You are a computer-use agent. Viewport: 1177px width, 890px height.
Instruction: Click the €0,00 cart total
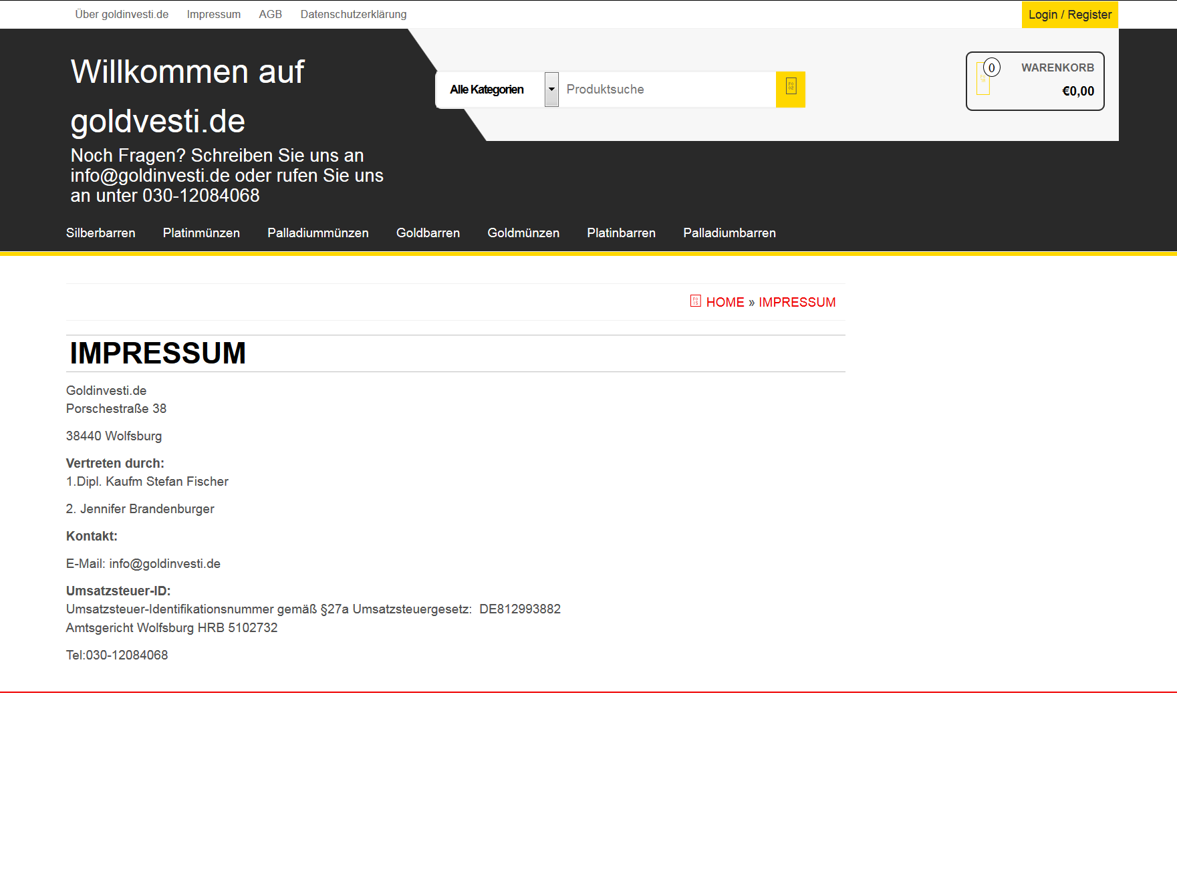[1078, 92]
